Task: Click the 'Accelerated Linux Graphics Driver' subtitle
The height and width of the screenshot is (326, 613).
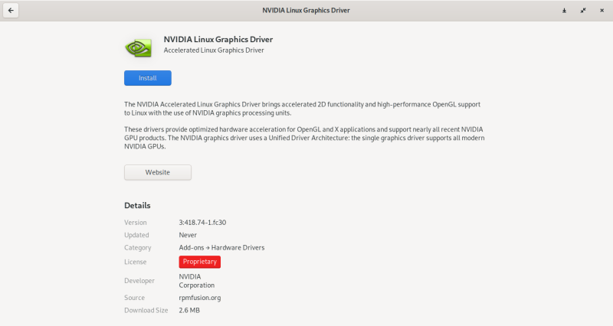Action: point(214,51)
